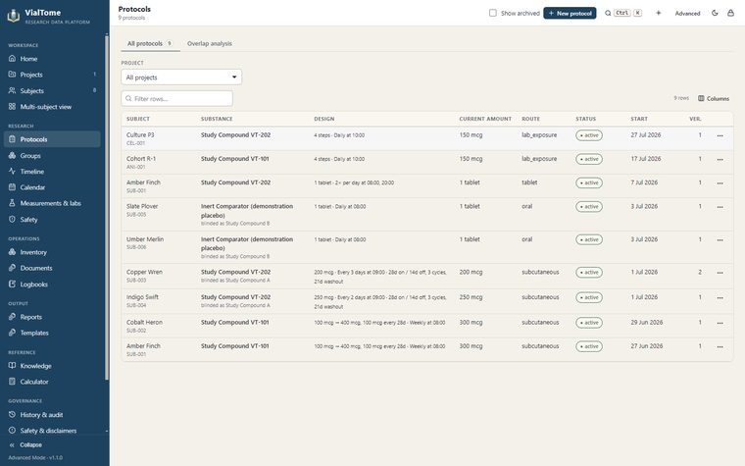Click active status for Copper Wren
This screenshot has height=466, width=745.
[589, 273]
